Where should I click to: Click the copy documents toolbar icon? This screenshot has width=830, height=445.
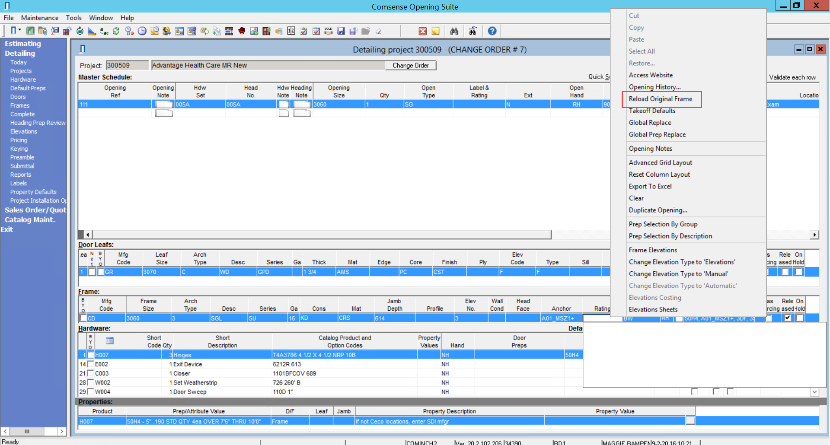217,31
